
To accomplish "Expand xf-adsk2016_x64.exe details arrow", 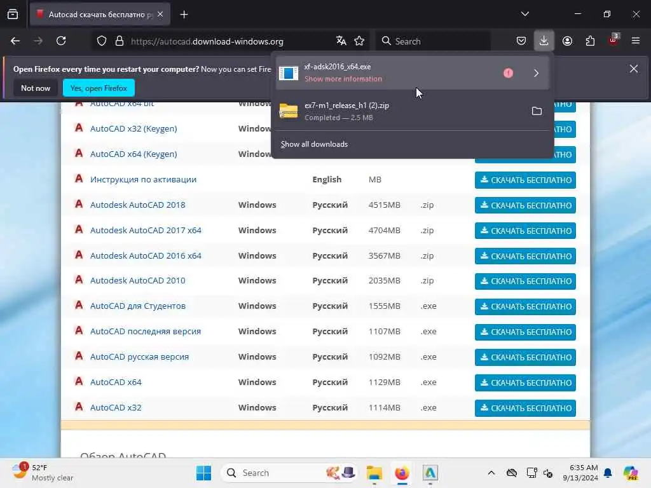I will [536, 73].
